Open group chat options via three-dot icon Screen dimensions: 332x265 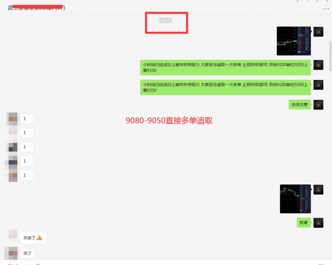[x=326, y=9]
